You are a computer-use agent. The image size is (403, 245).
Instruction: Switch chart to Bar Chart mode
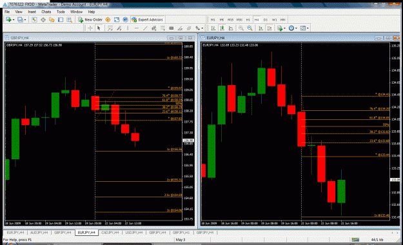tap(213, 28)
